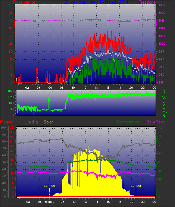Click the 360 value on wind direction axis
This screenshot has height=207, width=175.
pos(11,91)
